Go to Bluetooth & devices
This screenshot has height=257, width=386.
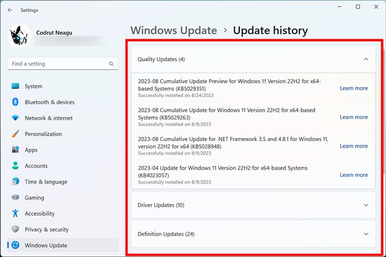pyautogui.click(x=63, y=102)
